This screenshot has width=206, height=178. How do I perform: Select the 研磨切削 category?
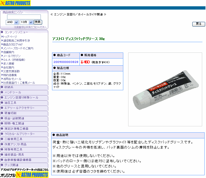click(x=24, y=113)
